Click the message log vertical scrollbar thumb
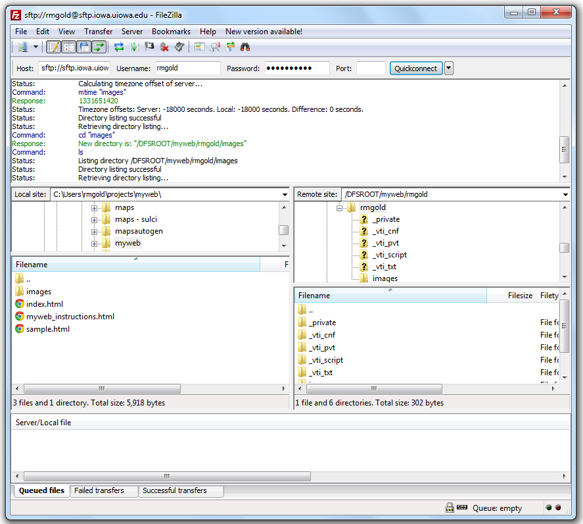The height and width of the screenshot is (524, 583). point(565,149)
